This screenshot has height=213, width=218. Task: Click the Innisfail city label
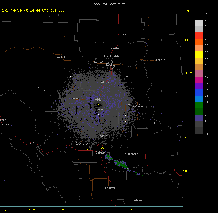tap(105, 82)
